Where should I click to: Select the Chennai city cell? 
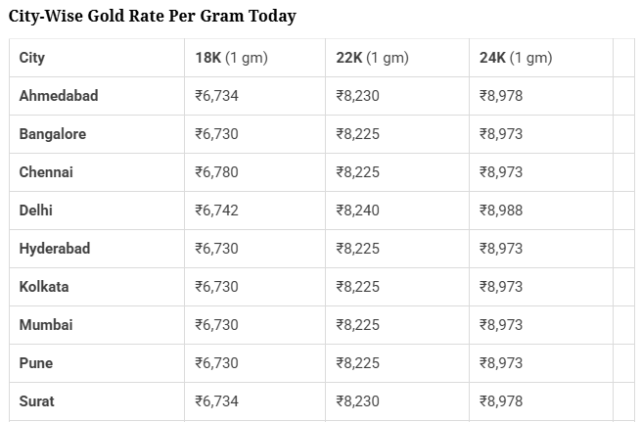pos(46,172)
